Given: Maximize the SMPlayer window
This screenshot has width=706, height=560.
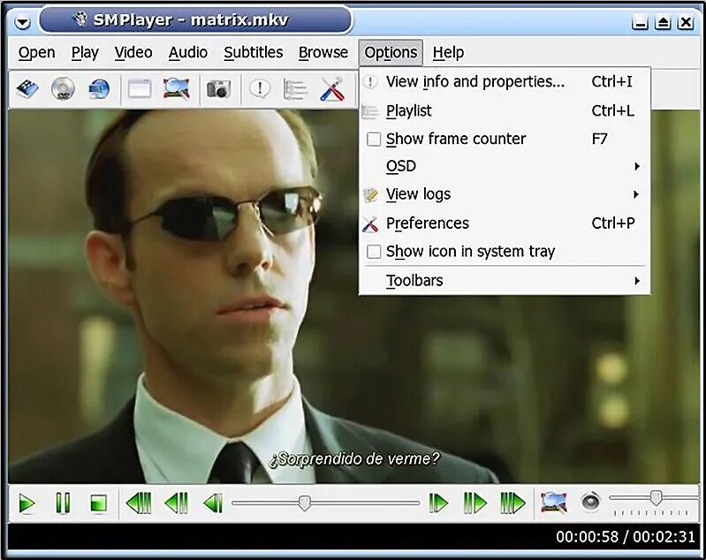Looking at the screenshot, I should [663, 21].
